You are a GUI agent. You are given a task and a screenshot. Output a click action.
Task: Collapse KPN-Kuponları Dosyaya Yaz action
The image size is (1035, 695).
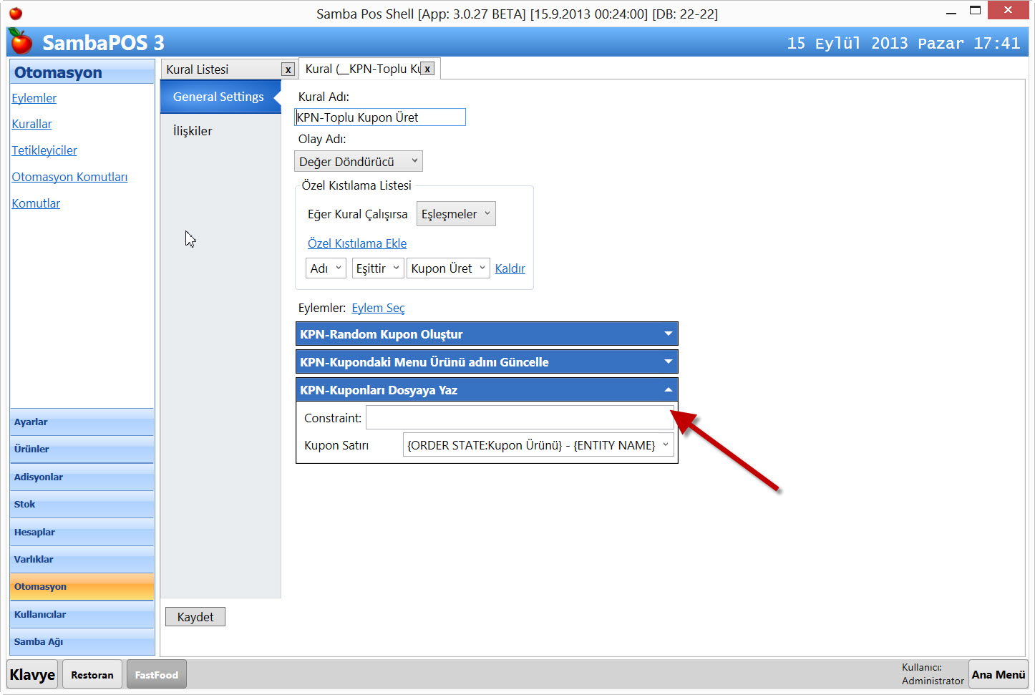668,390
